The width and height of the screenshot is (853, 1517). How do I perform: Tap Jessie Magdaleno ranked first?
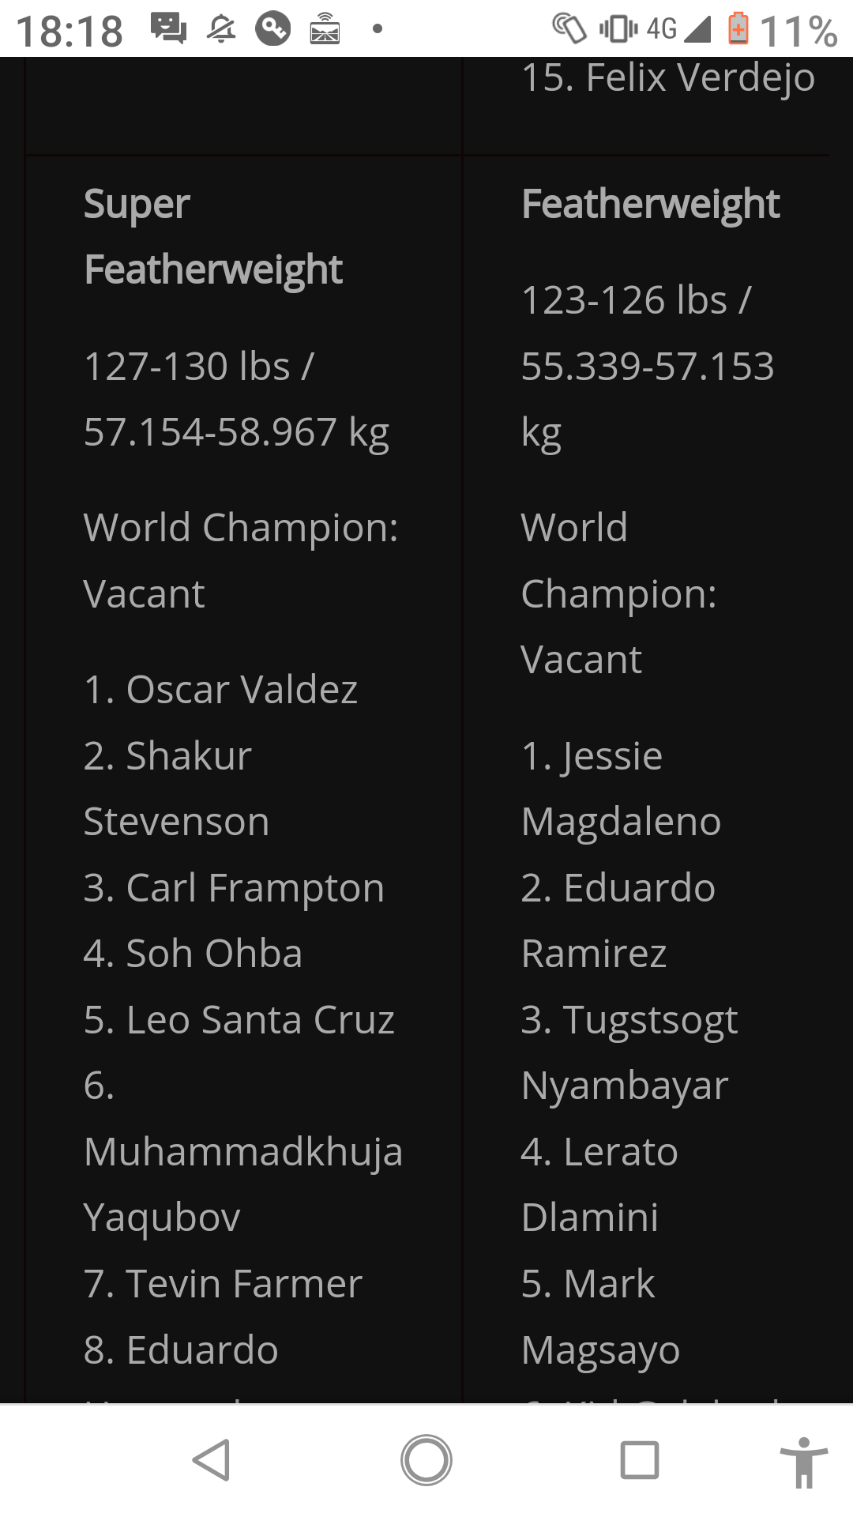coord(620,789)
